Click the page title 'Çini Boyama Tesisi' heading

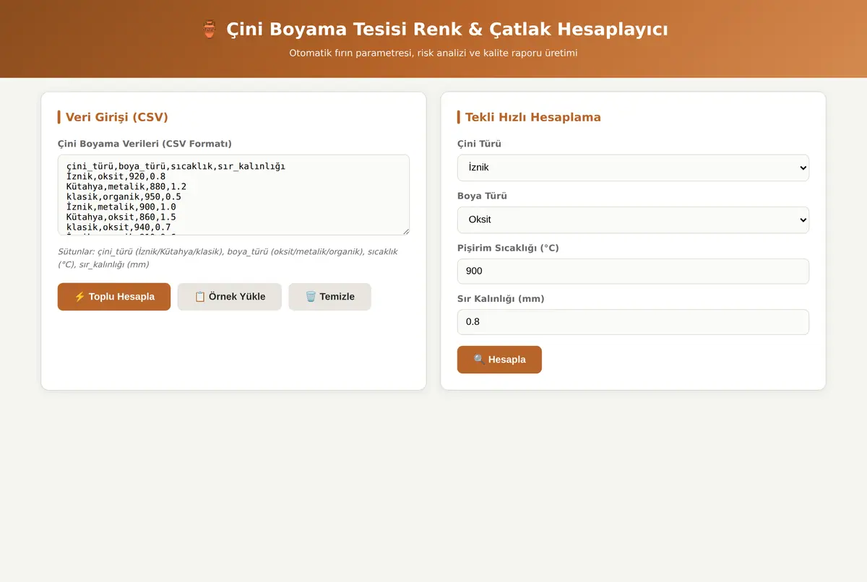tap(433, 30)
